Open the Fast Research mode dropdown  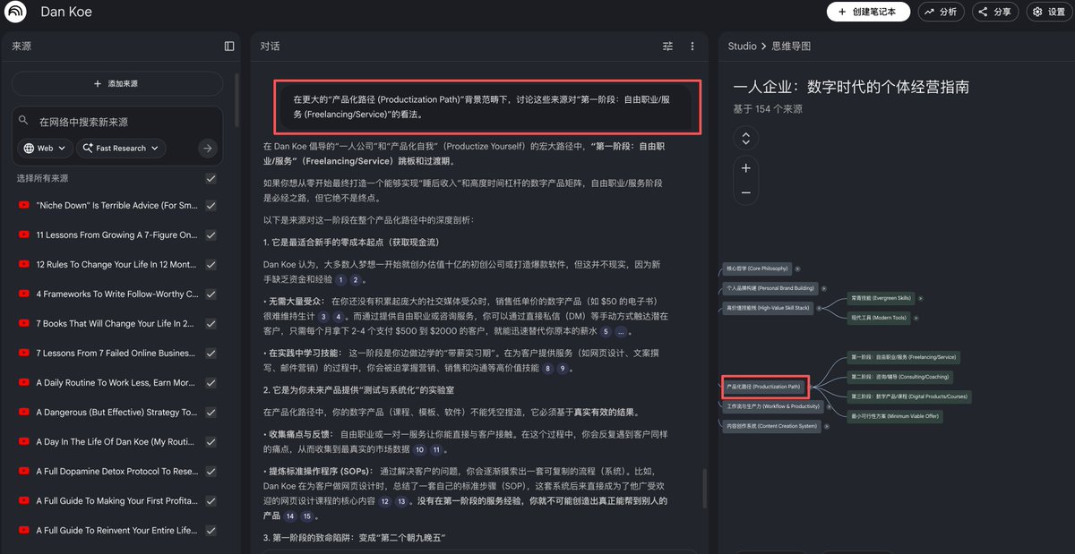coord(121,148)
